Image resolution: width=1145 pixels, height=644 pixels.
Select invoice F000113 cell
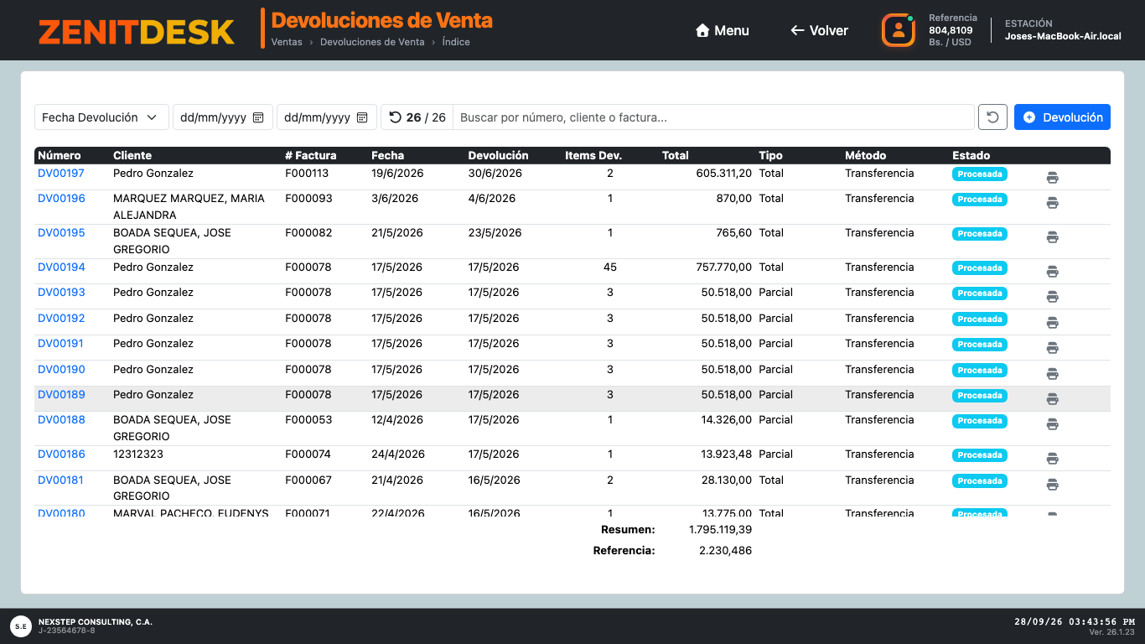(x=307, y=174)
